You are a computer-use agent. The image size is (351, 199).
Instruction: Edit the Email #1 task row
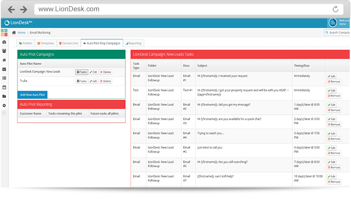tap(332, 76)
